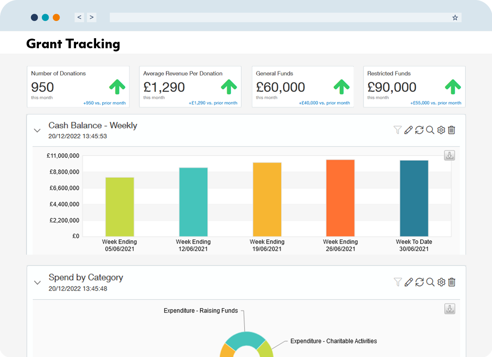Viewport: 492px width, 357px height.
Task: Click the pencil edit icon for Cash Balance
Action: point(408,130)
